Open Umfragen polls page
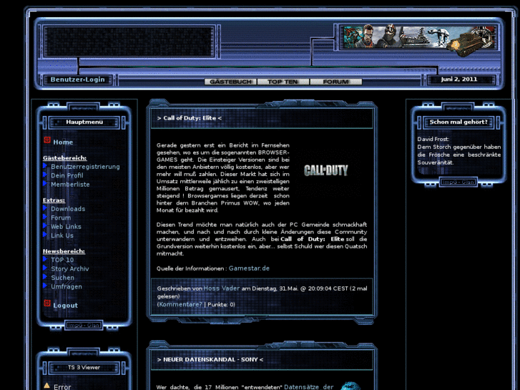 pos(67,286)
